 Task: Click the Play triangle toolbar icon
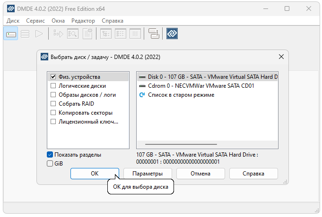click(x=39, y=34)
